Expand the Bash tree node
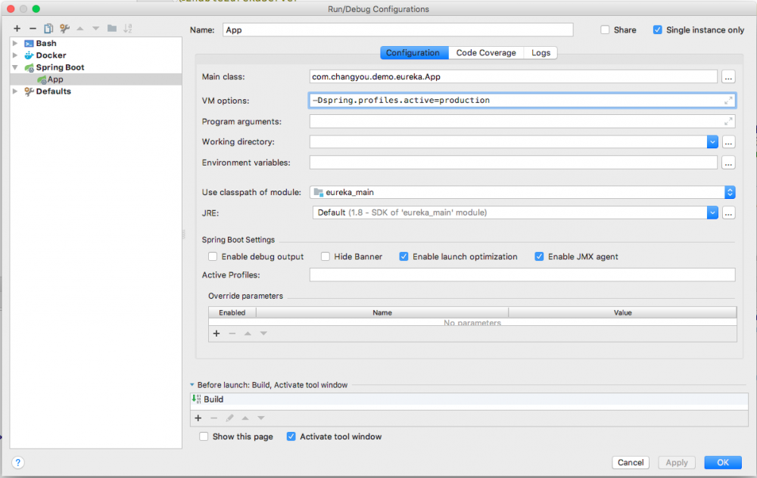Image resolution: width=757 pixels, height=478 pixels. (x=15, y=43)
